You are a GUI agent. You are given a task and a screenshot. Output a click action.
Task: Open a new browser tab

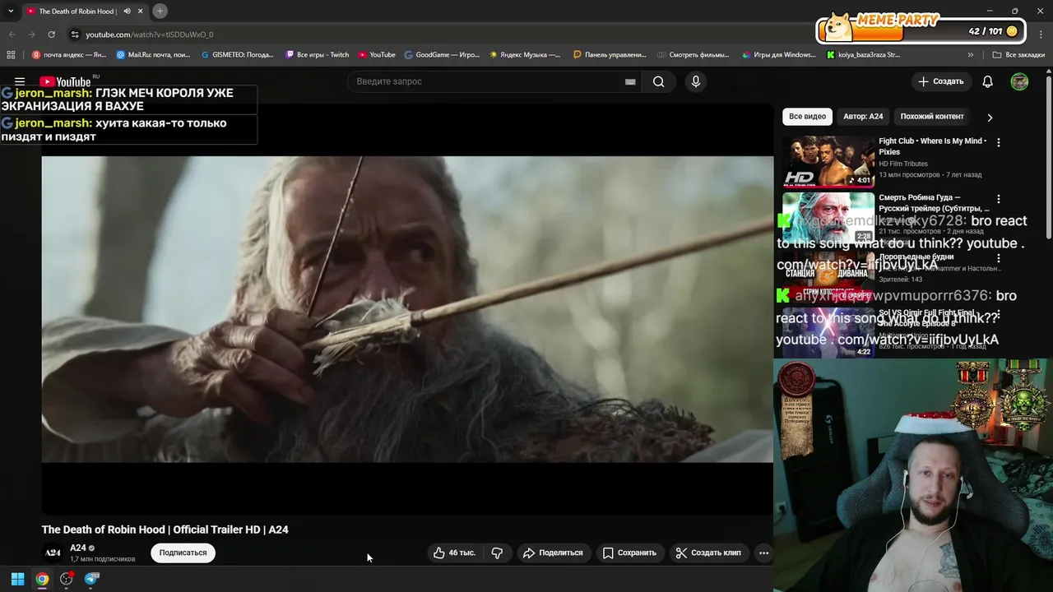tap(160, 11)
